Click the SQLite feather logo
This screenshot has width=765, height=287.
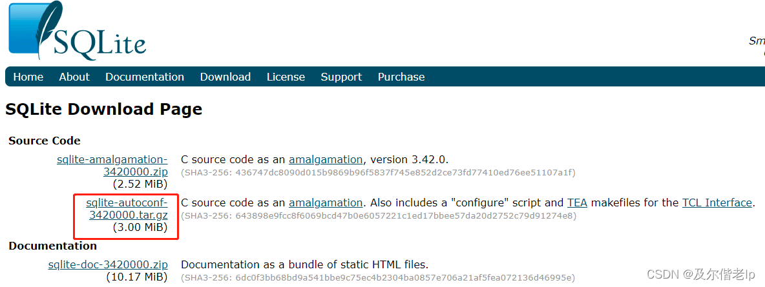[x=77, y=30]
